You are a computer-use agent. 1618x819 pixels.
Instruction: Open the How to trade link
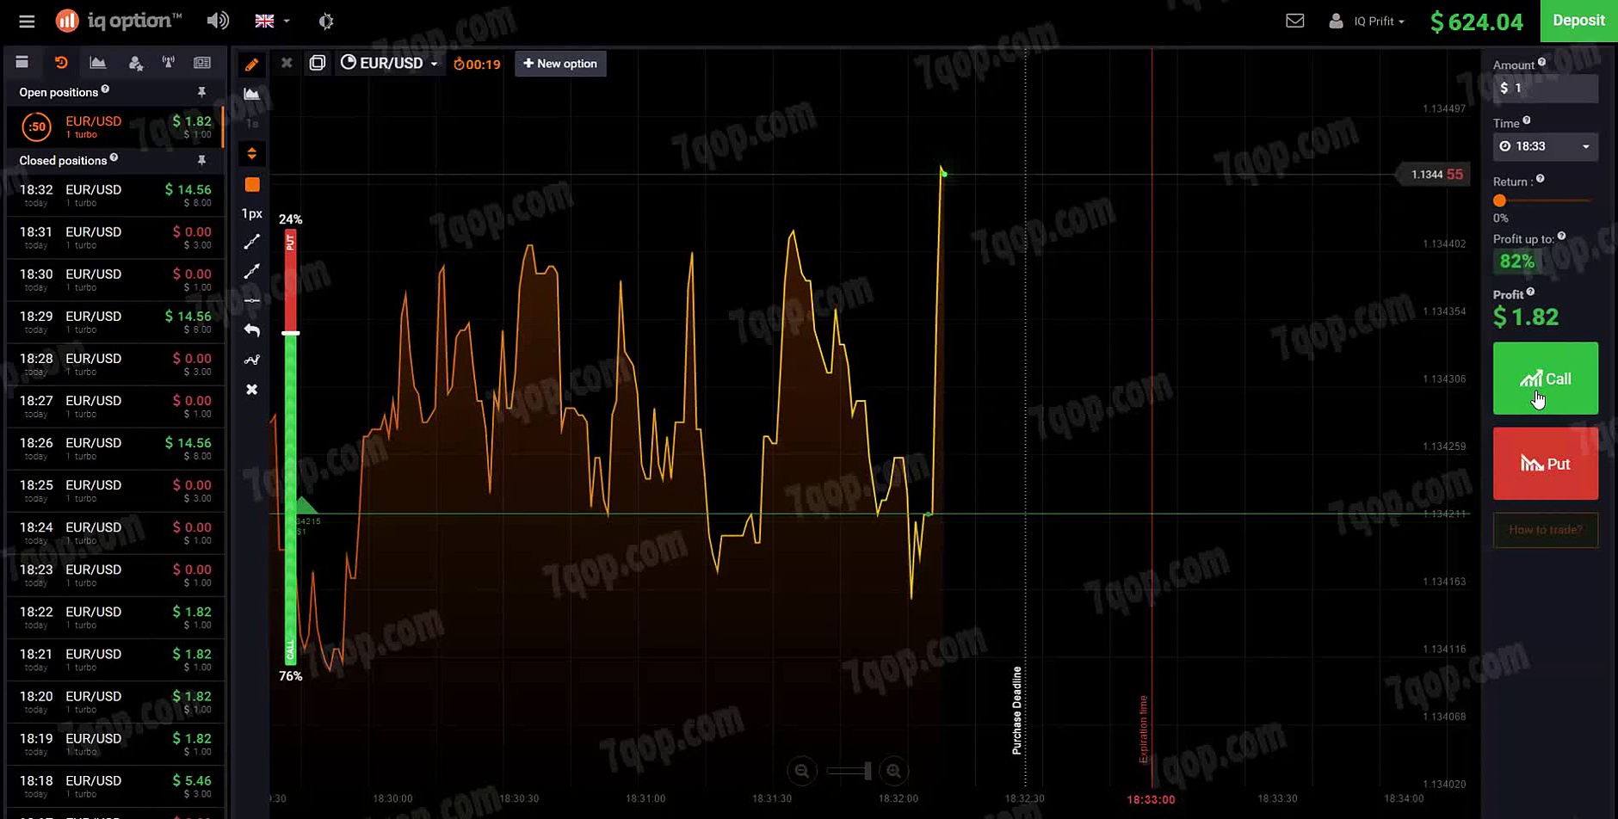[x=1546, y=530]
